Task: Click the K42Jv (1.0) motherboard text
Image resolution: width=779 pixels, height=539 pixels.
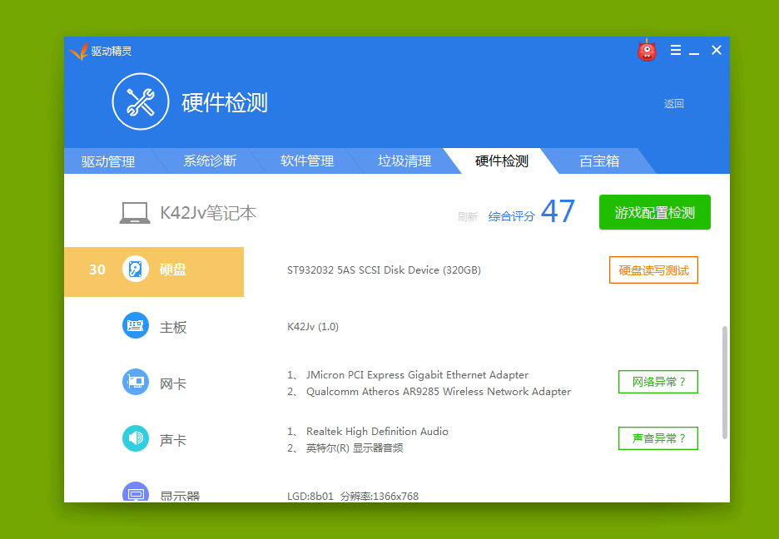Action: click(313, 327)
